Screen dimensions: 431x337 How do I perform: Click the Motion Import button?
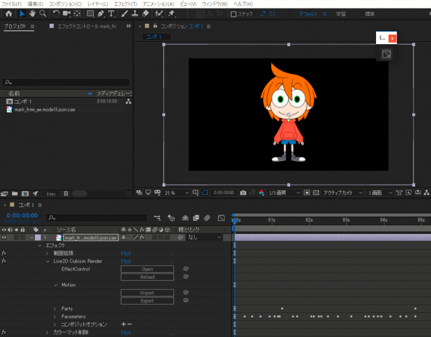147,293
